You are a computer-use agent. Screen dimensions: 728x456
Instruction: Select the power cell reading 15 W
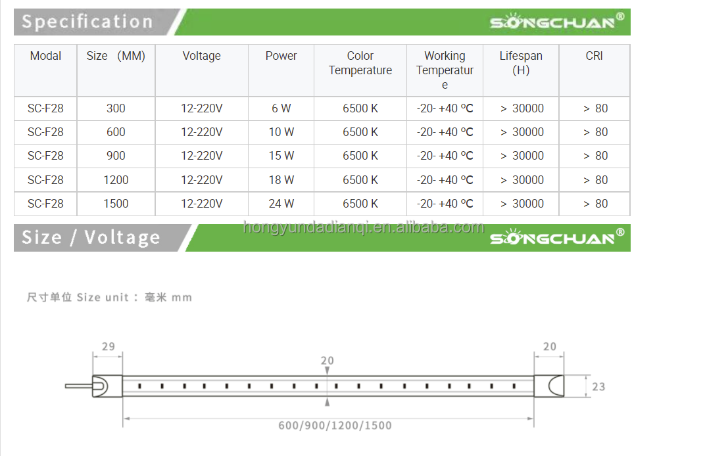coord(281,156)
